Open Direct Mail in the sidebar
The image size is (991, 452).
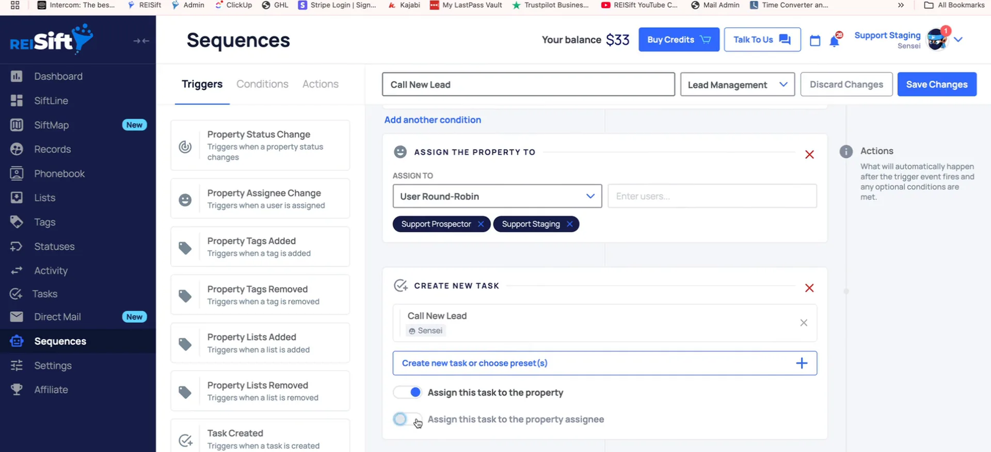coord(57,317)
